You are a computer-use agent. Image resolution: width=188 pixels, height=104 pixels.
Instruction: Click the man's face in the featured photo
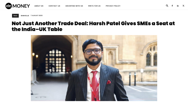click(93, 54)
